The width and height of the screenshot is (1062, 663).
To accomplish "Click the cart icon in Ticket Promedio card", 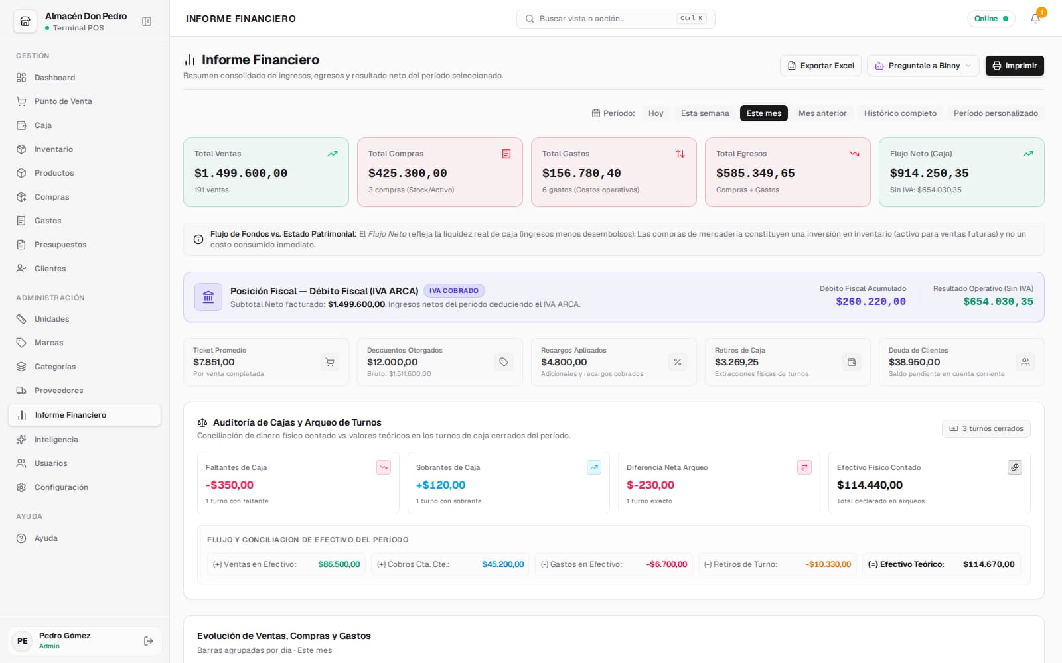I will tap(330, 362).
